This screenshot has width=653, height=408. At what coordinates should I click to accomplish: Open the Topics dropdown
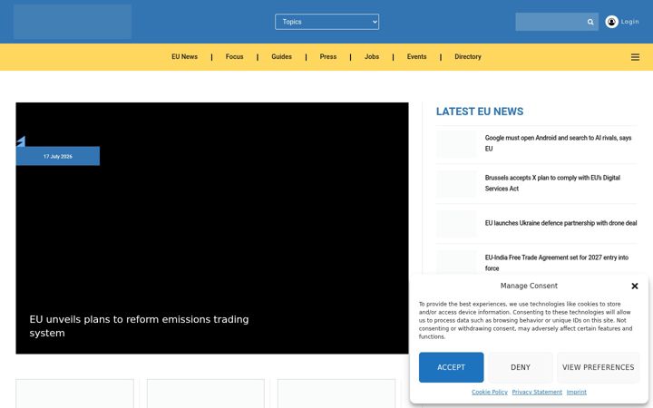coord(326,22)
